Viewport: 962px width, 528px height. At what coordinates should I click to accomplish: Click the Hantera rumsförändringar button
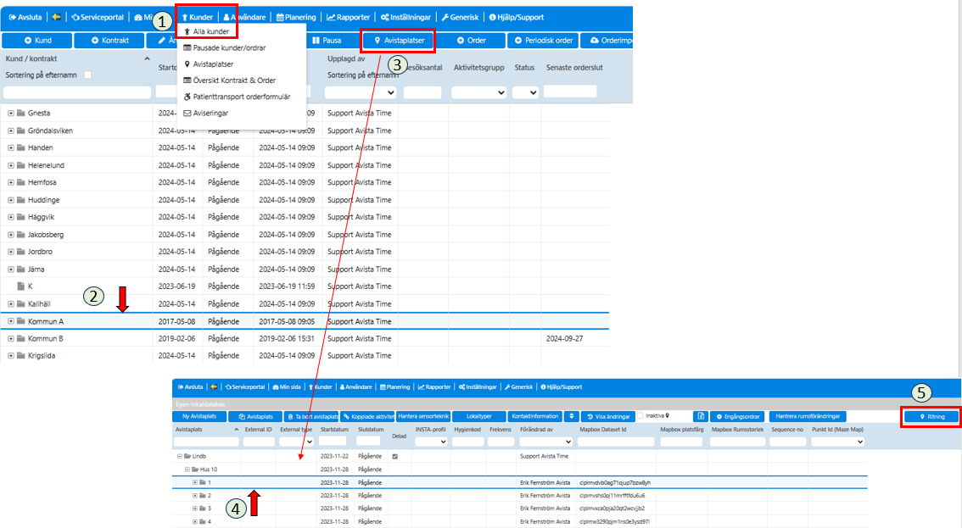click(x=808, y=416)
